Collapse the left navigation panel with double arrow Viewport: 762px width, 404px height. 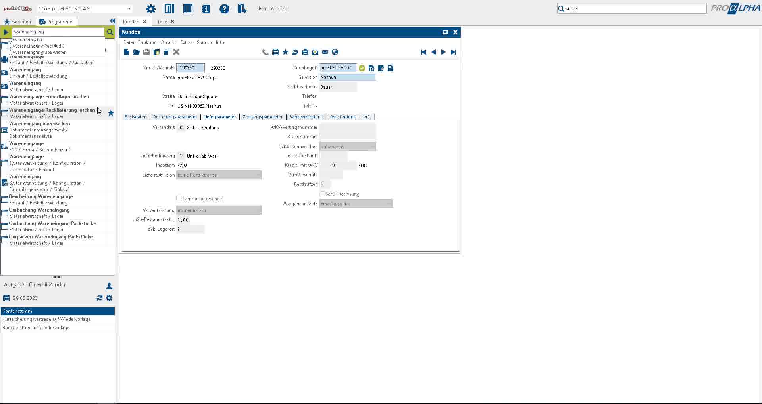tap(112, 21)
